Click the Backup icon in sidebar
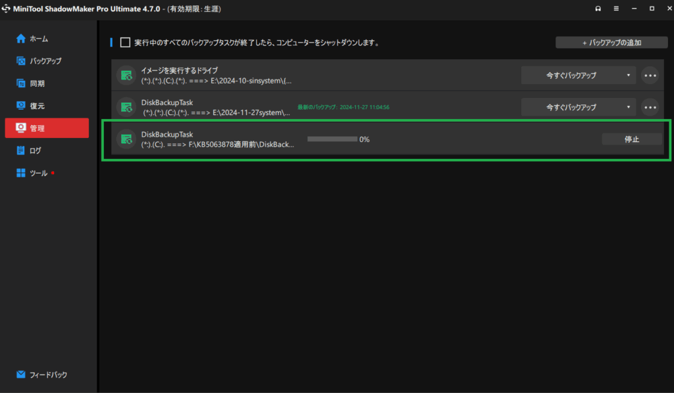Screen dimensions: 674x393 coord(20,61)
